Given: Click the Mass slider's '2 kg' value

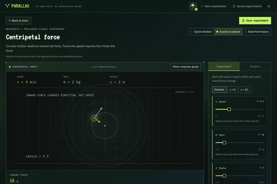Looking at the screenshot, I should 261,135.
